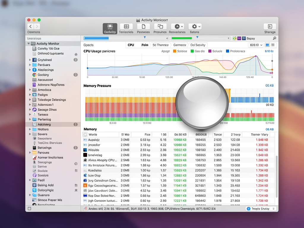The width and height of the screenshot is (304, 228).
Task: Select the Dol Setvity tab
Action: (x=198, y=45)
